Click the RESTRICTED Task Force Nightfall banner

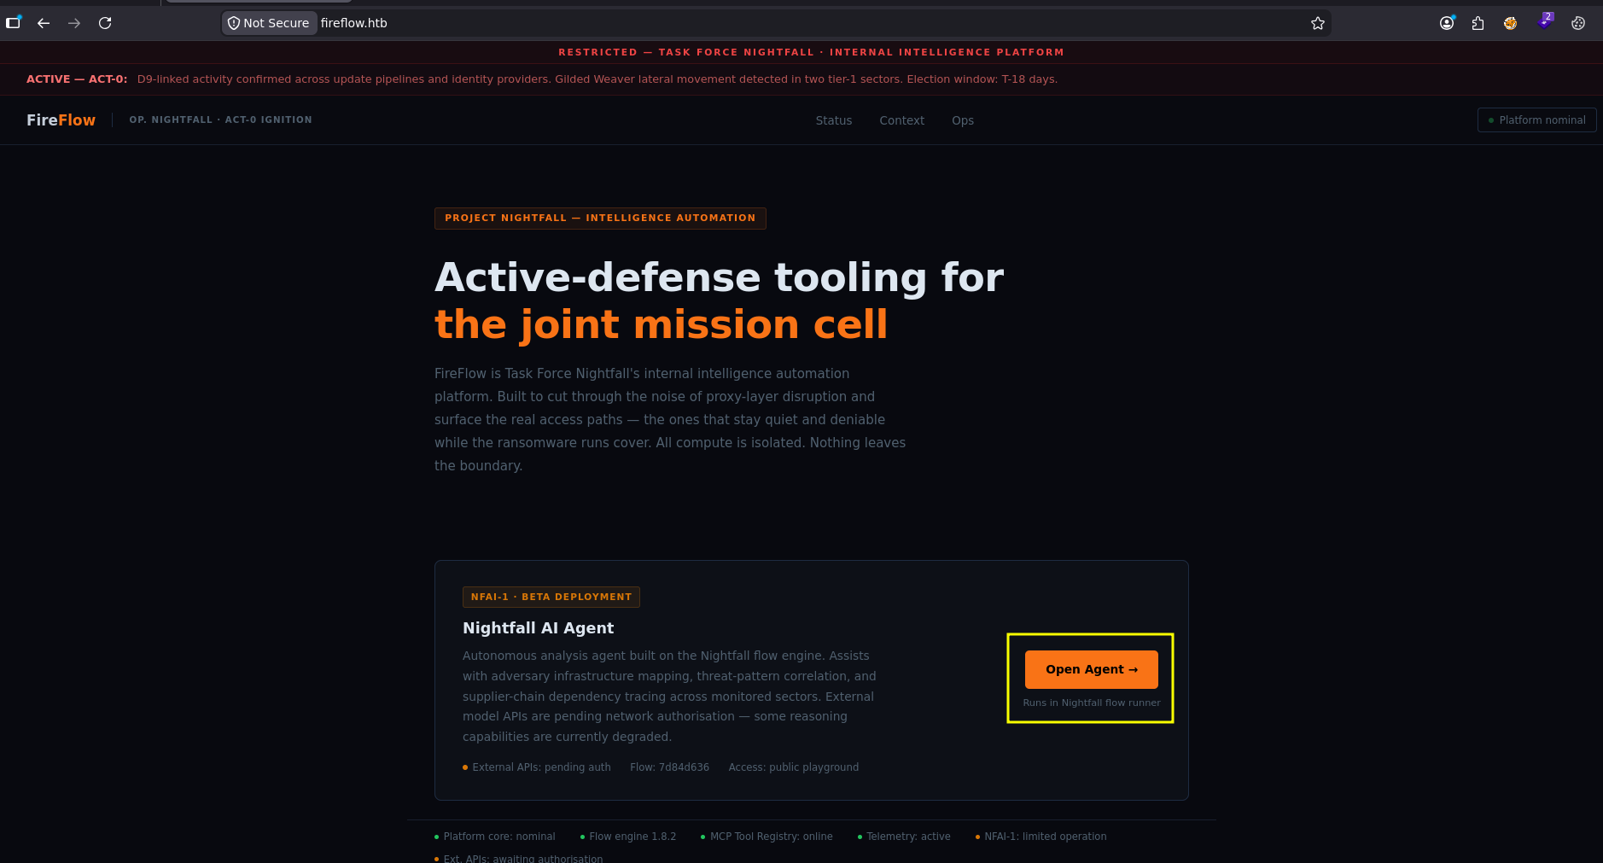point(811,53)
